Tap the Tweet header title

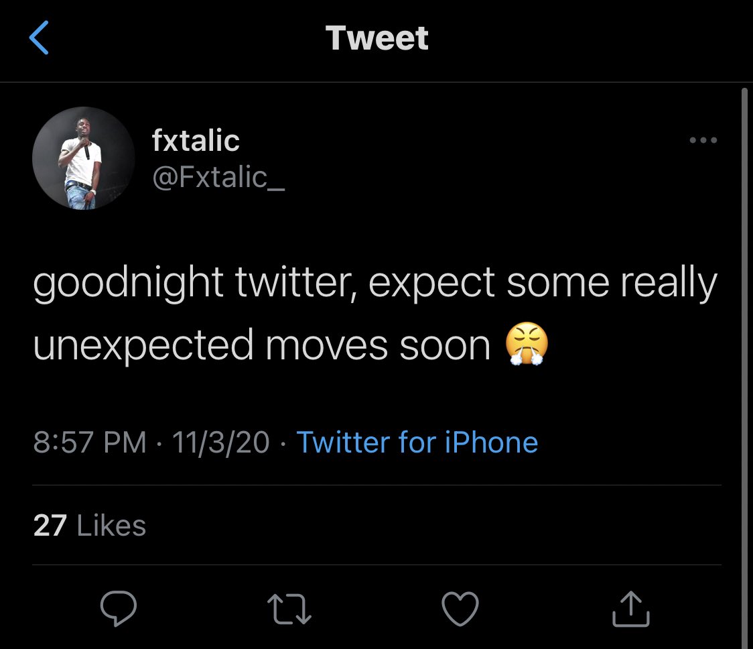point(376,38)
